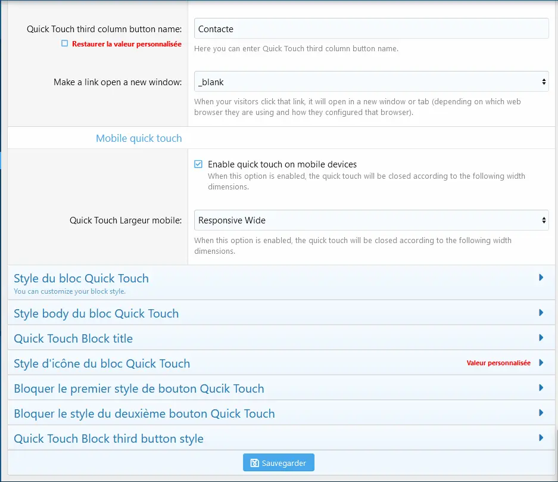Expand Style du bloc Quick Touch section

click(x=81, y=279)
